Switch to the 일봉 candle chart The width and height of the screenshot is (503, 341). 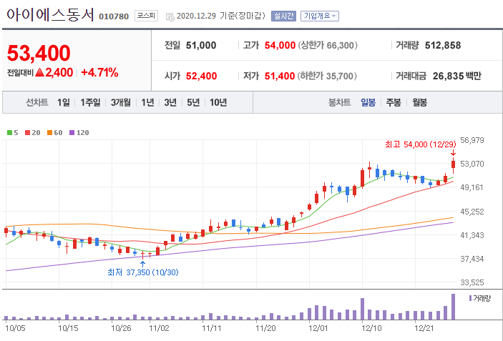[368, 102]
